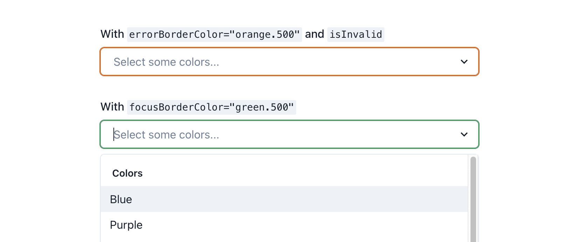Click the With focusBorderColor heading text
The height and width of the screenshot is (242, 579).
[x=112, y=107]
